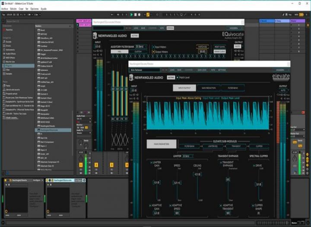This screenshot has width=311, height=227.
Task: Select the Plug-ins browser category
Action: [x=18, y=66]
